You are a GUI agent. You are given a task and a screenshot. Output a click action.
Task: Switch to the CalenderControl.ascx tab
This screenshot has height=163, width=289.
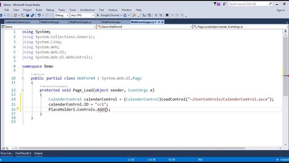(18, 22)
